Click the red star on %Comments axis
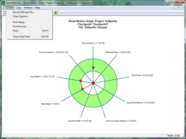The height and width of the screenshot is (139, 186). pyautogui.click(x=93, y=68)
